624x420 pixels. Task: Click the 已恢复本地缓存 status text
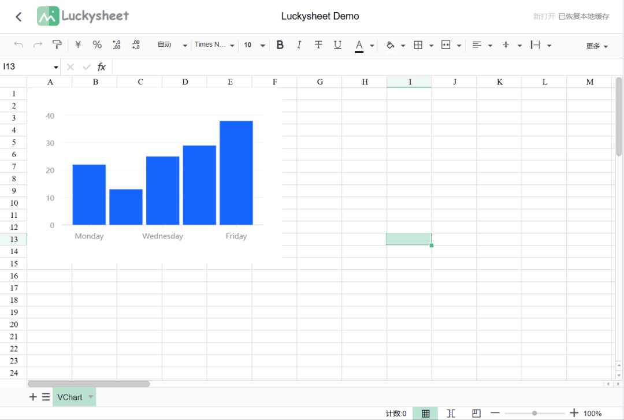(x=584, y=16)
